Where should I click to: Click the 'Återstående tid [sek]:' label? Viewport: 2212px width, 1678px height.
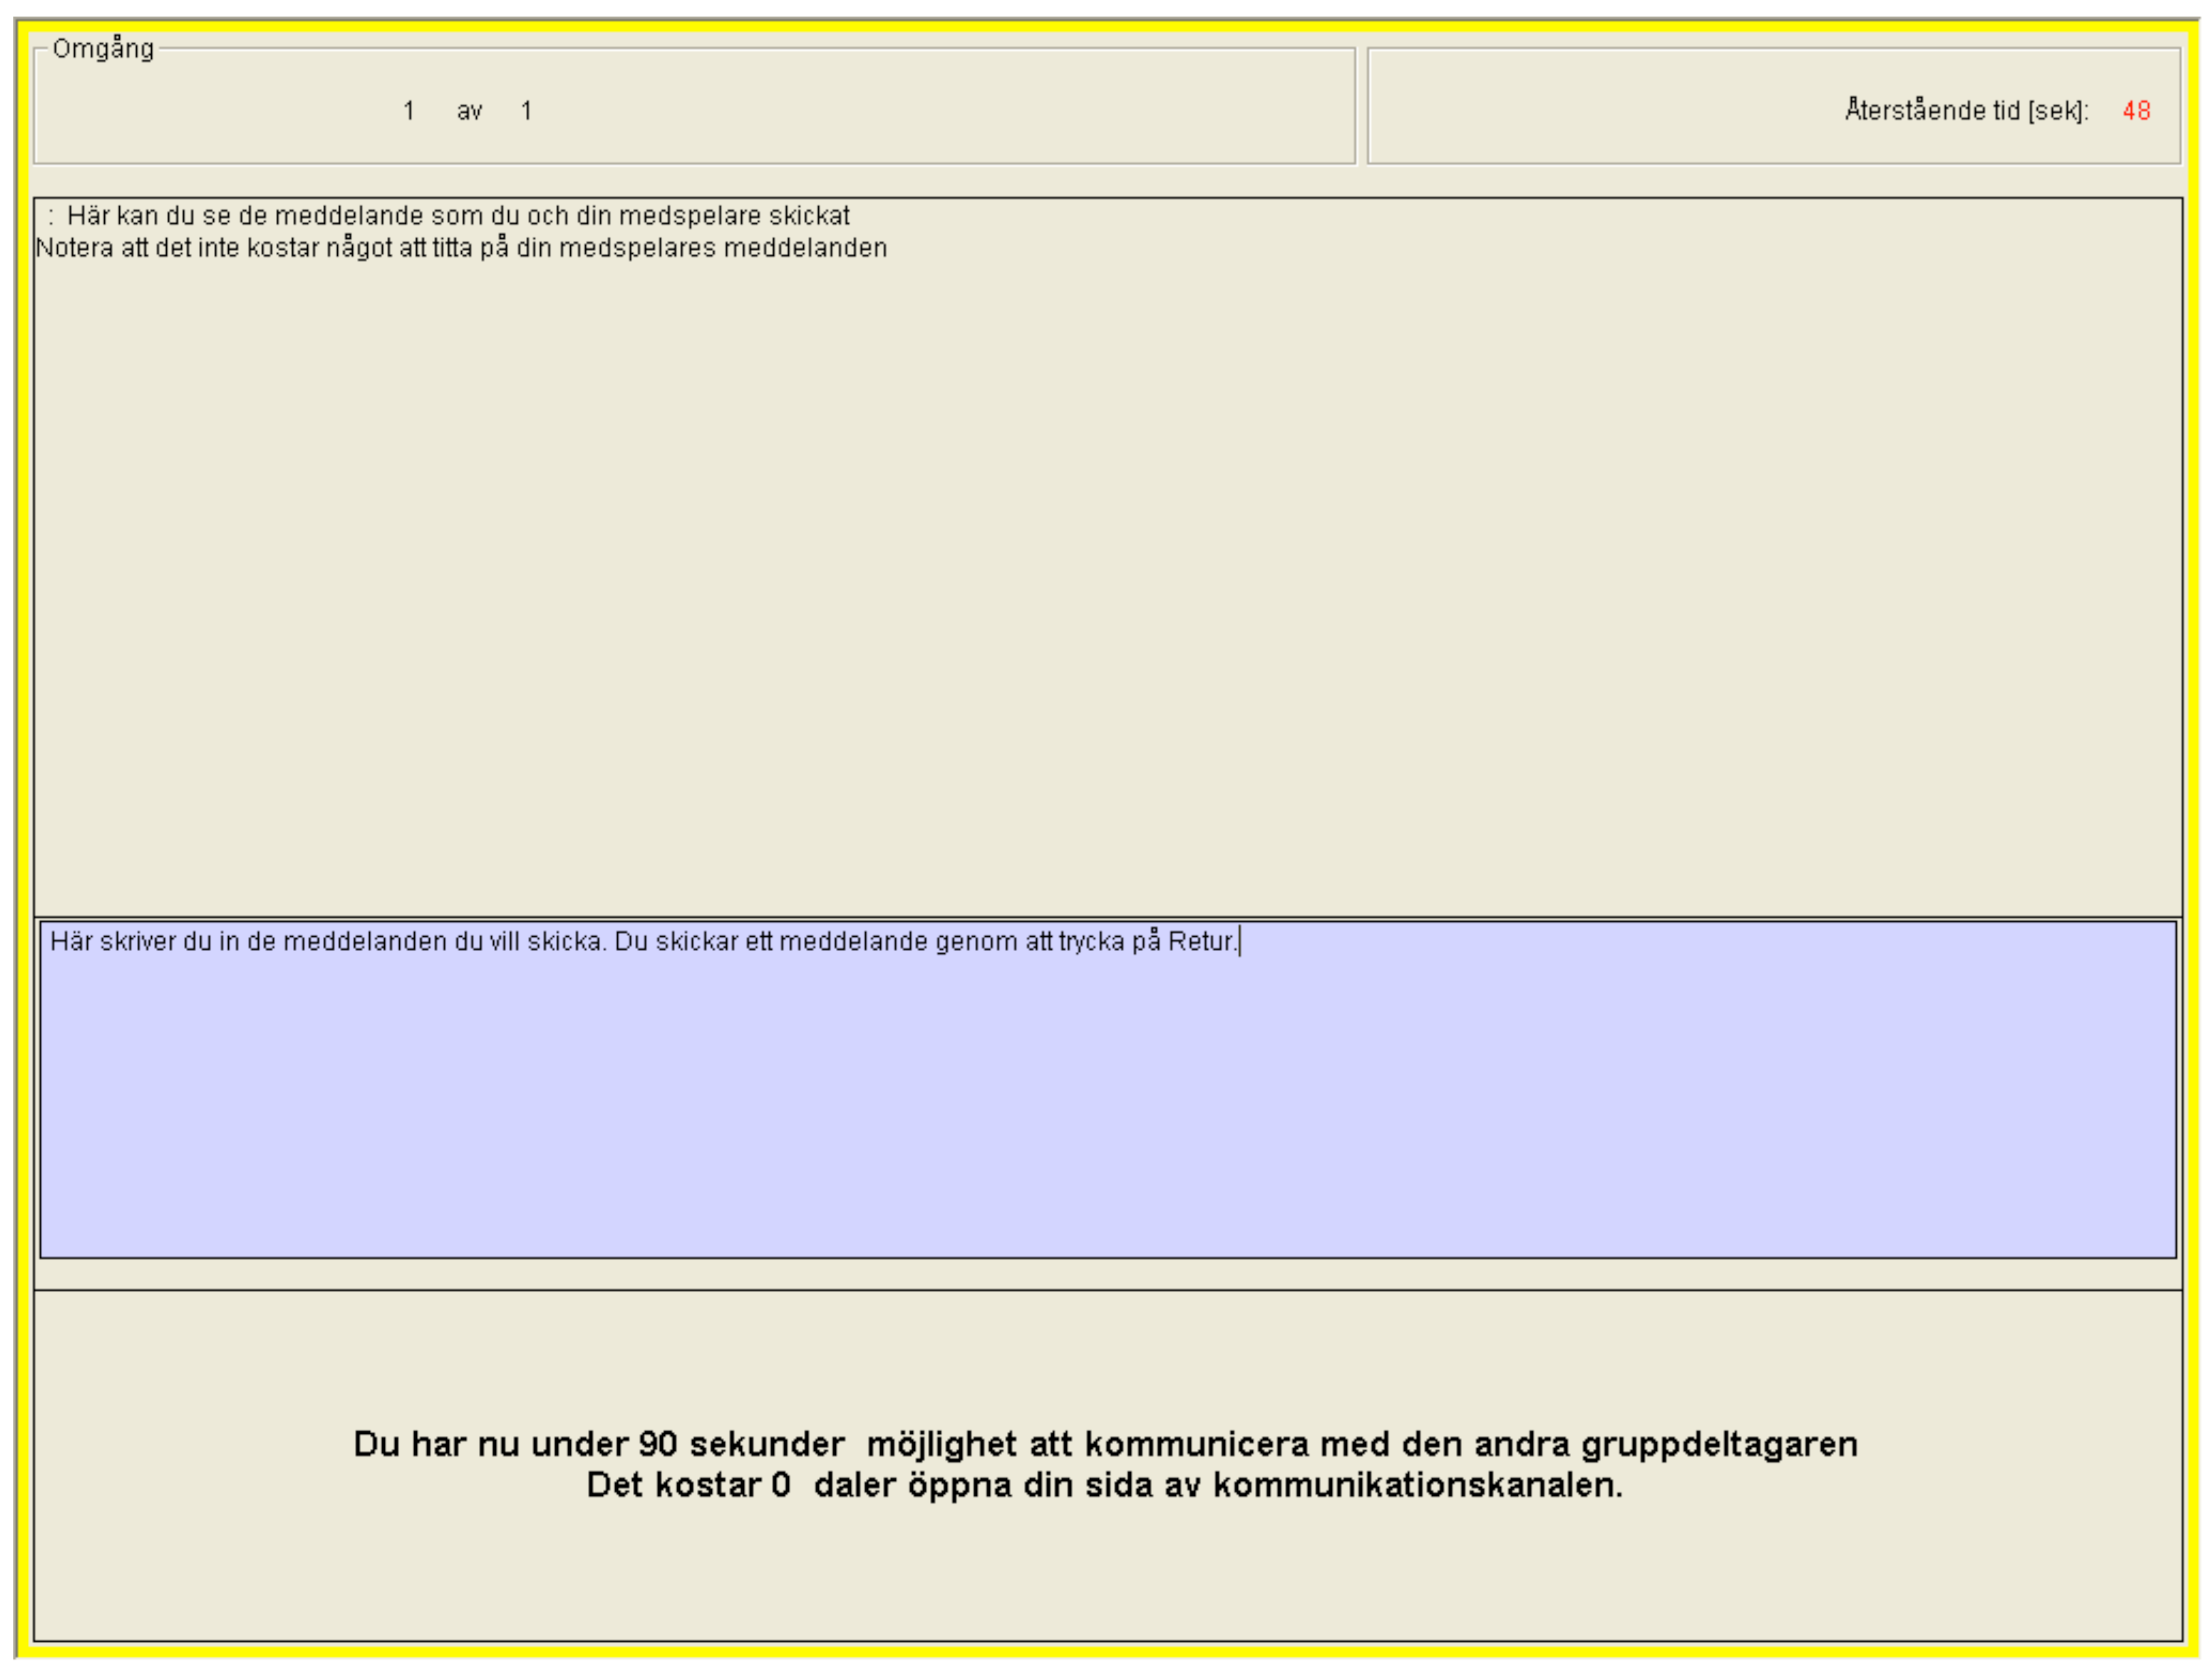(x=1966, y=111)
